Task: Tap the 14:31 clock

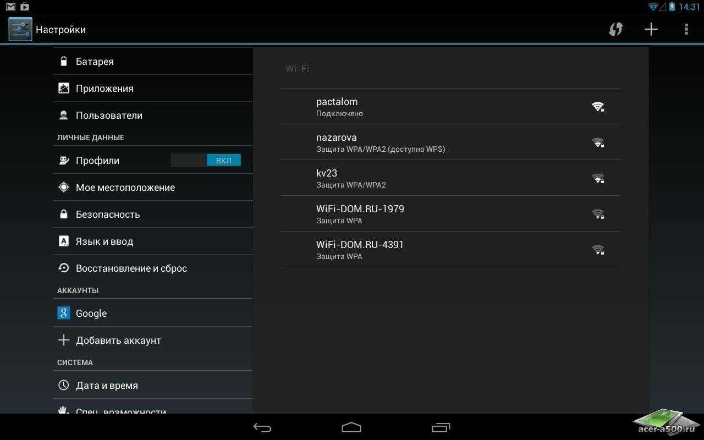Action: (x=689, y=7)
